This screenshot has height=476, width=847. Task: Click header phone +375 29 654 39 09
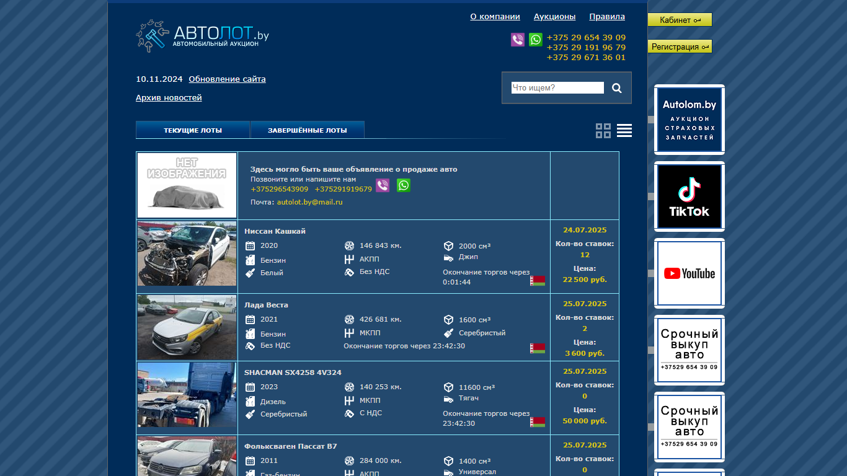click(x=586, y=37)
